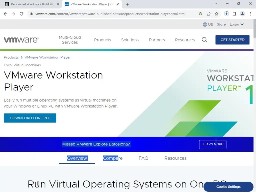Click the Google icon in address bar

click(x=200, y=14)
